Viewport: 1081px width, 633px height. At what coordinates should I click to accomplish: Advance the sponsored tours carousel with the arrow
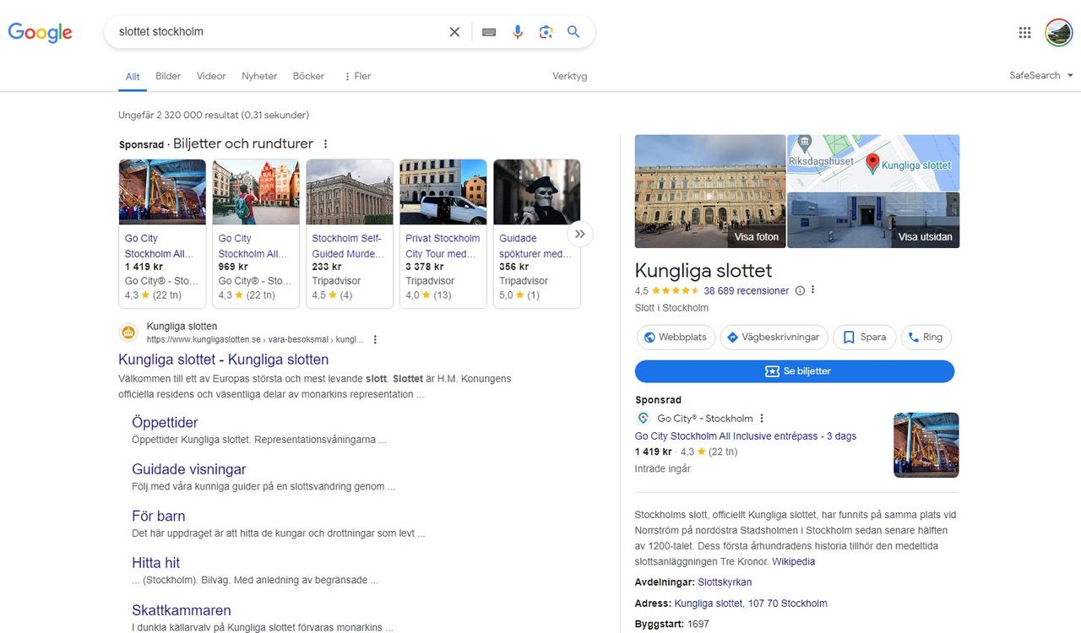pyautogui.click(x=579, y=234)
